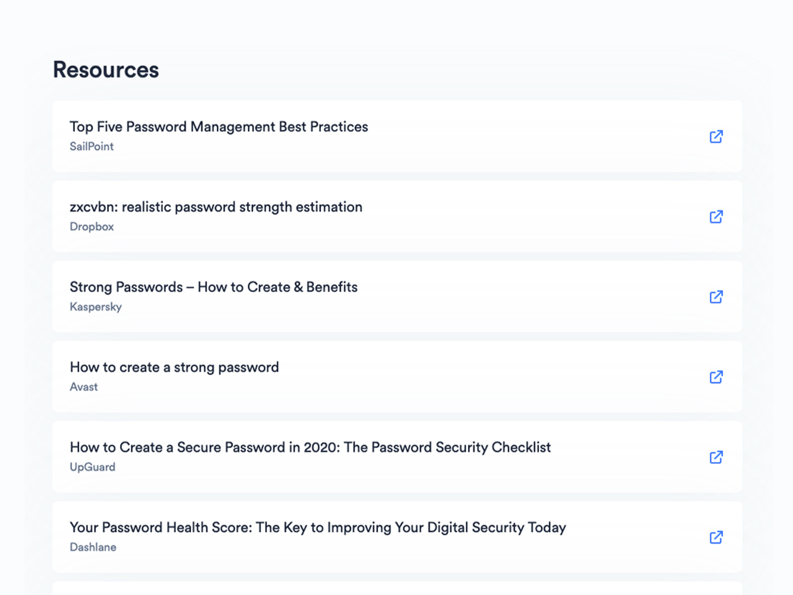Click external link icon for UpGuard checklist
The image size is (793, 595).
(x=716, y=457)
